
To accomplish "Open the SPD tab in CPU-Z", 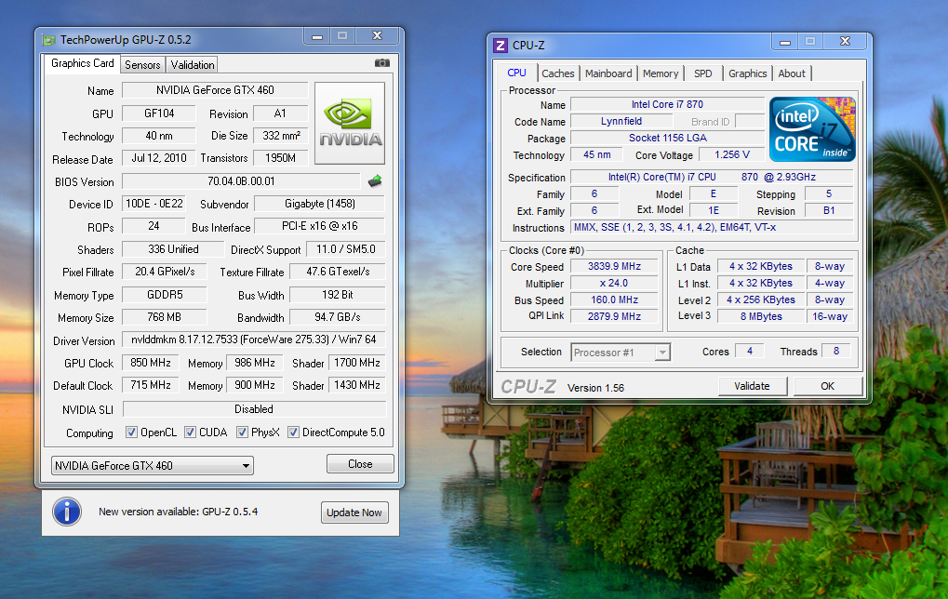I will (x=703, y=73).
